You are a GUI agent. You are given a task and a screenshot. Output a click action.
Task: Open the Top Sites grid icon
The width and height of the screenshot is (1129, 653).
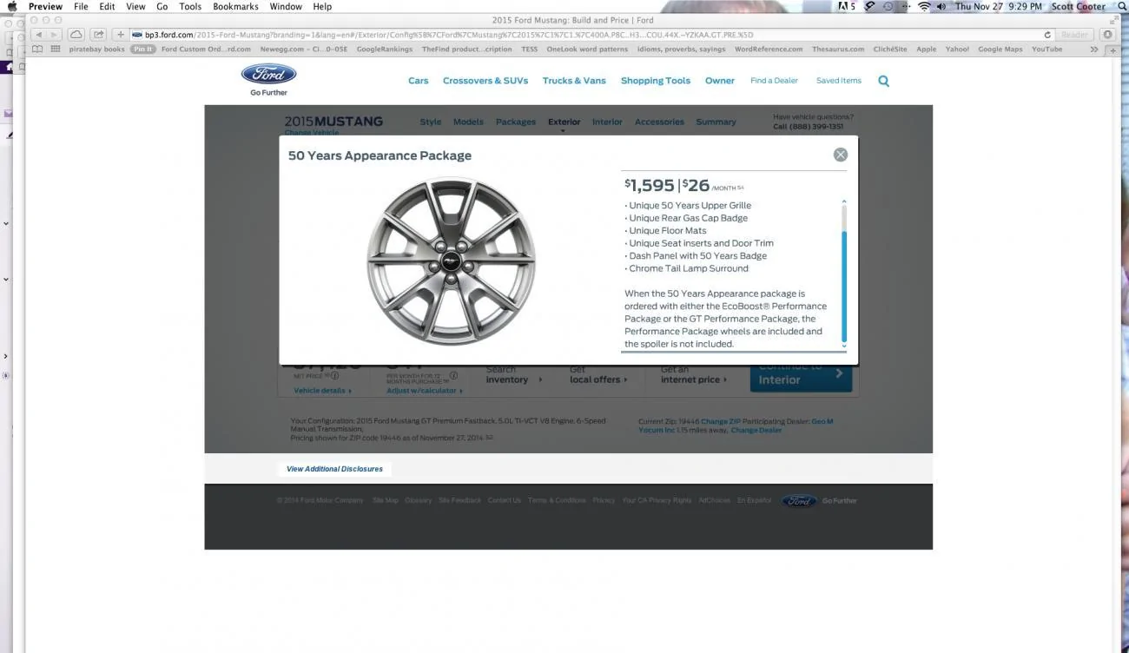[56, 49]
